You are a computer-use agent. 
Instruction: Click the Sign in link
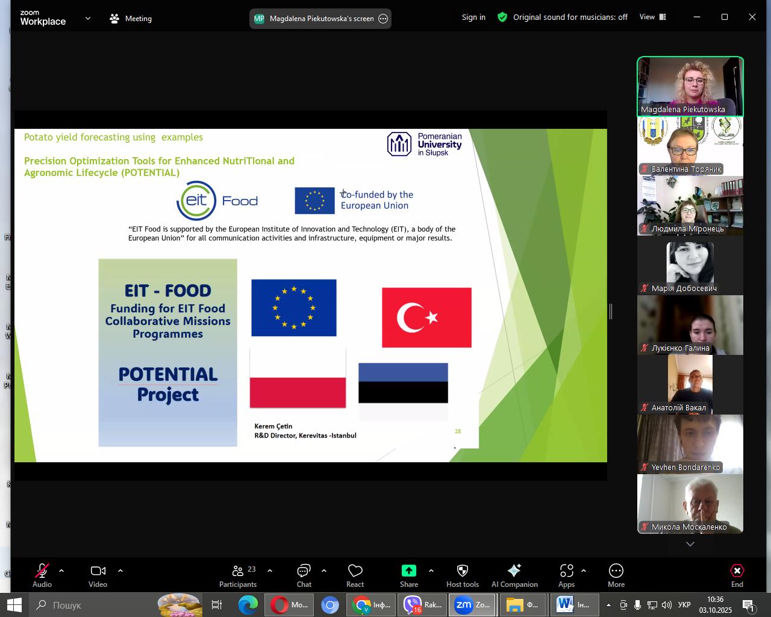click(473, 17)
